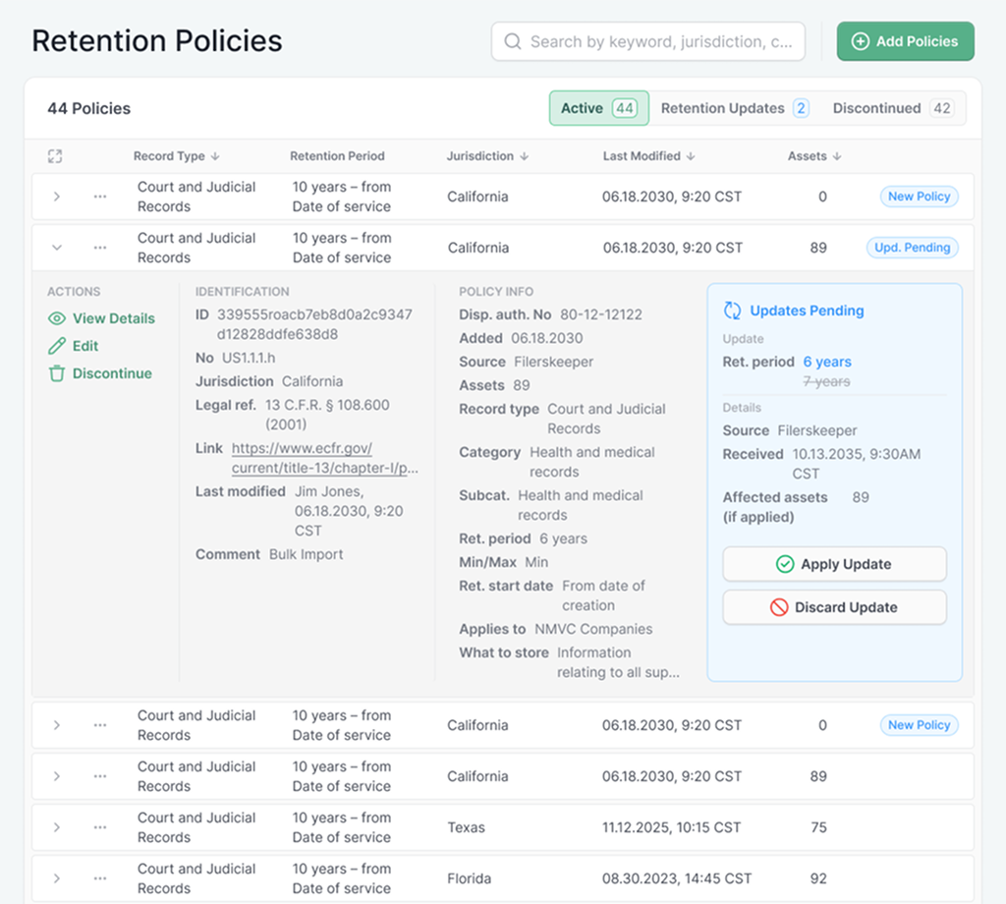Click the Upd. Pending status badge
The width and height of the screenshot is (1006, 904).
913,248
